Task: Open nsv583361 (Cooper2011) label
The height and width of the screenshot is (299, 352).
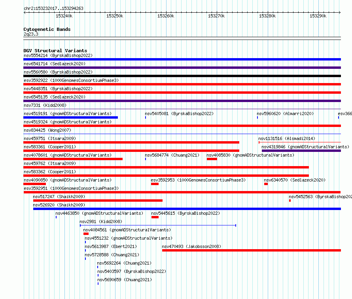Action: pyautogui.click(x=50, y=147)
